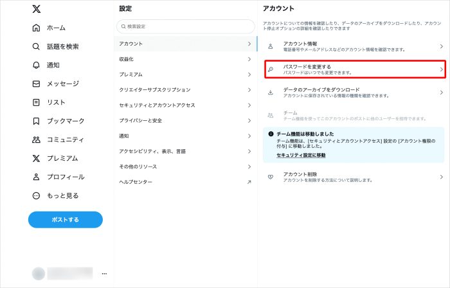Follow the セキュリティ設定に移動 link
The image size is (450, 288).
click(x=301, y=156)
